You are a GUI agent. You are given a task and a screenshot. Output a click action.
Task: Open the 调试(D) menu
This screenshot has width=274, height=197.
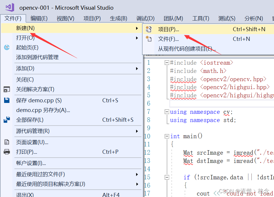click(145, 19)
